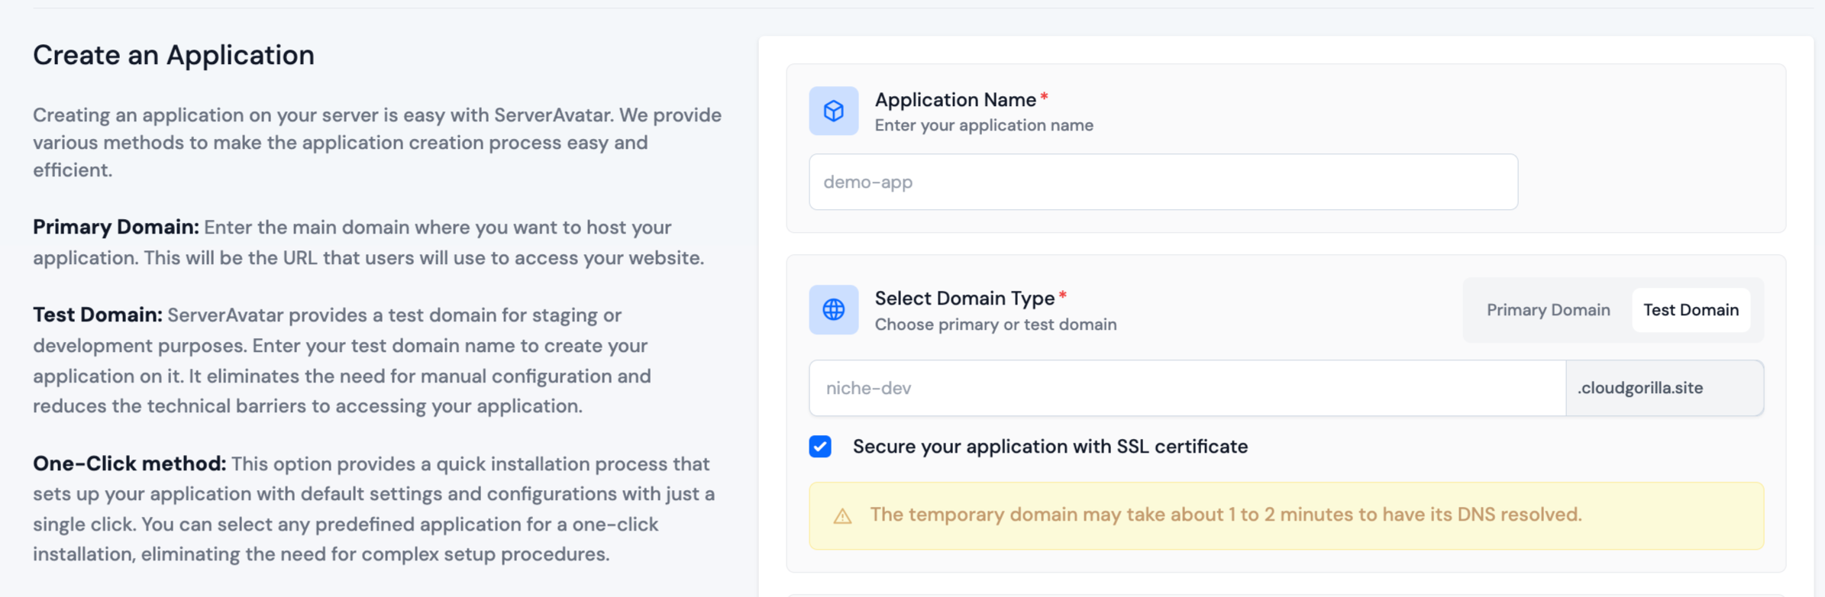1825x597 pixels.
Task: Select the Test Domain tab
Action: coord(1691,310)
